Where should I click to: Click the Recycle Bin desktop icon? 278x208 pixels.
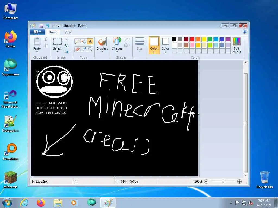coord(264,180)
